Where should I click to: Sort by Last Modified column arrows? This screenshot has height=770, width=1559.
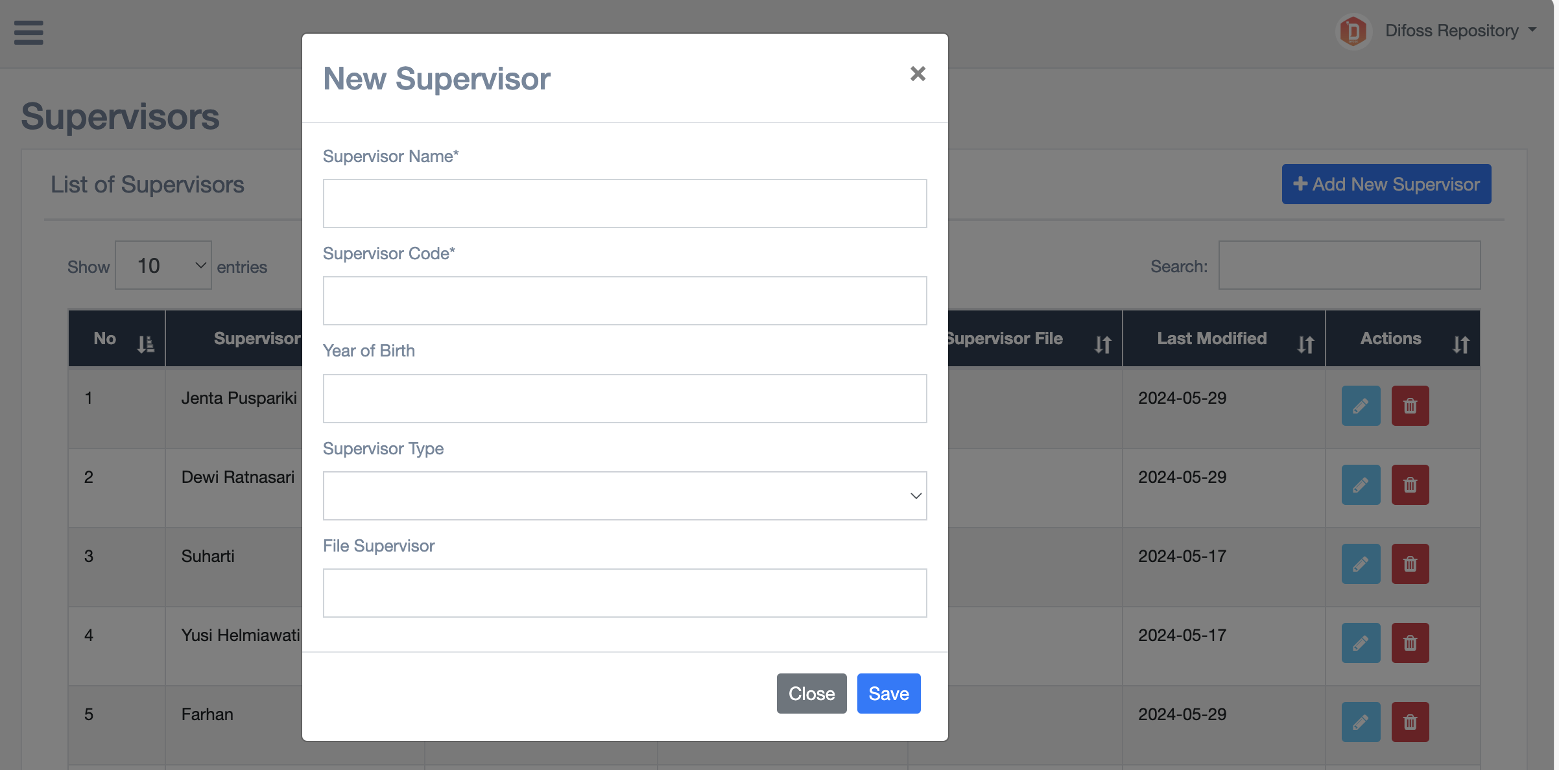pyautogui.click(x=1305, y=344)
